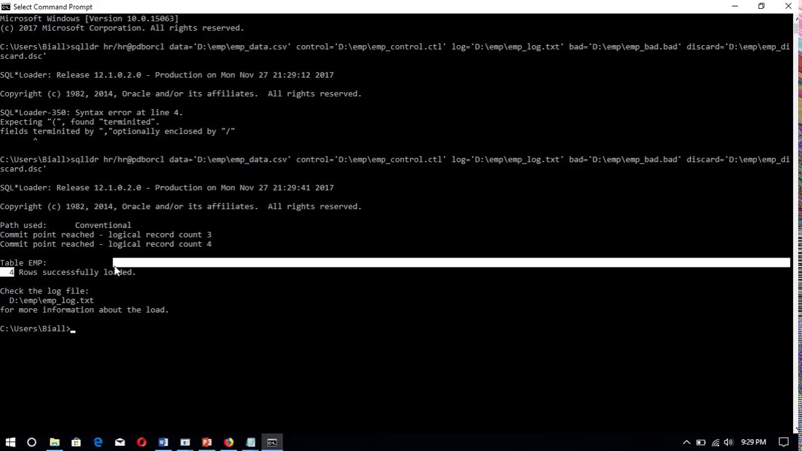Open File Explorer from taskbar
This screenshot has width=802, height=451.
click(55, 442)
